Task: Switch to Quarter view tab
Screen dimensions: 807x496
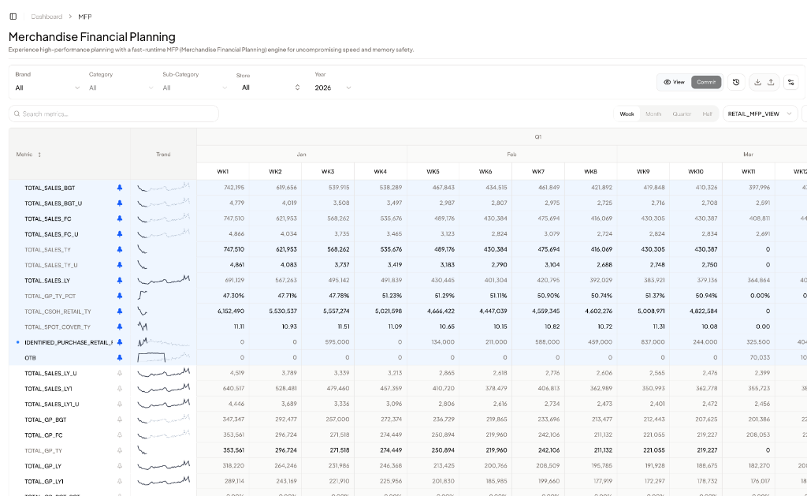Action: pos(682,114)
